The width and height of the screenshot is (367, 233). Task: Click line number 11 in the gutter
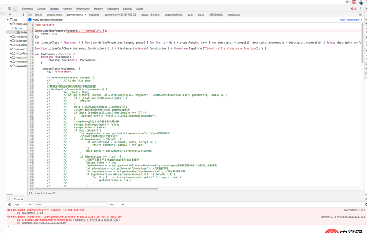tap(31, 54)
